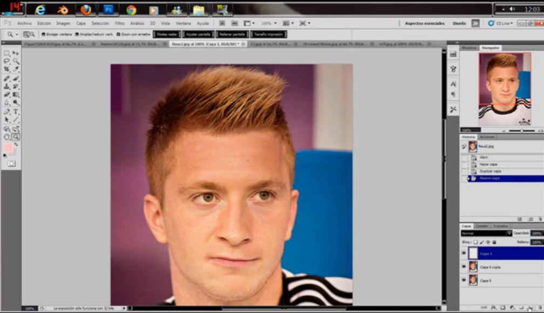
Task: Expand the layer Opacidad value dropdown
Action: click(x=536, y=233)
